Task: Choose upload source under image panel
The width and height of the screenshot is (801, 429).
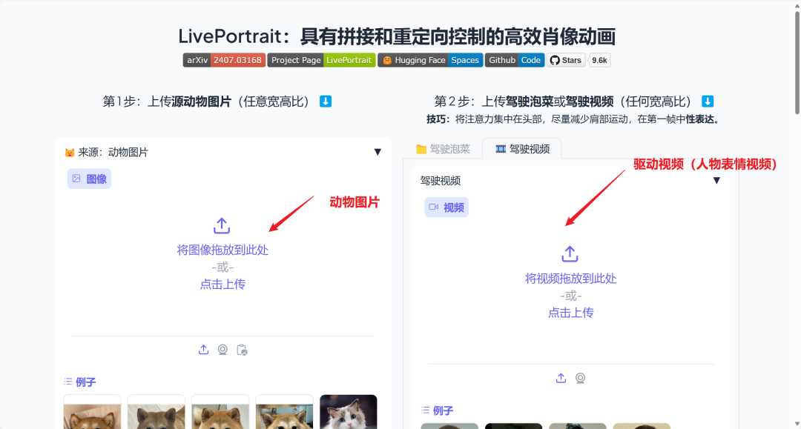Action: pos(204,350)
